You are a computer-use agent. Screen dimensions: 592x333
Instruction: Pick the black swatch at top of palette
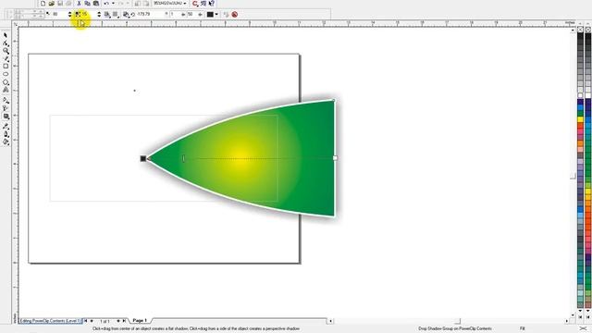(580, 35)
